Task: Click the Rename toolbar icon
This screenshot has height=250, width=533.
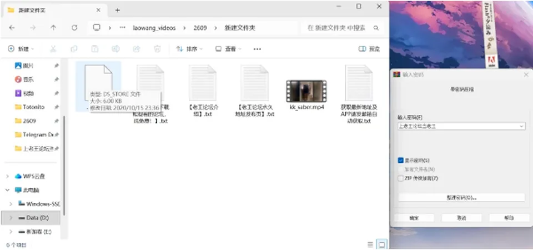Action: tap(115, 49)
